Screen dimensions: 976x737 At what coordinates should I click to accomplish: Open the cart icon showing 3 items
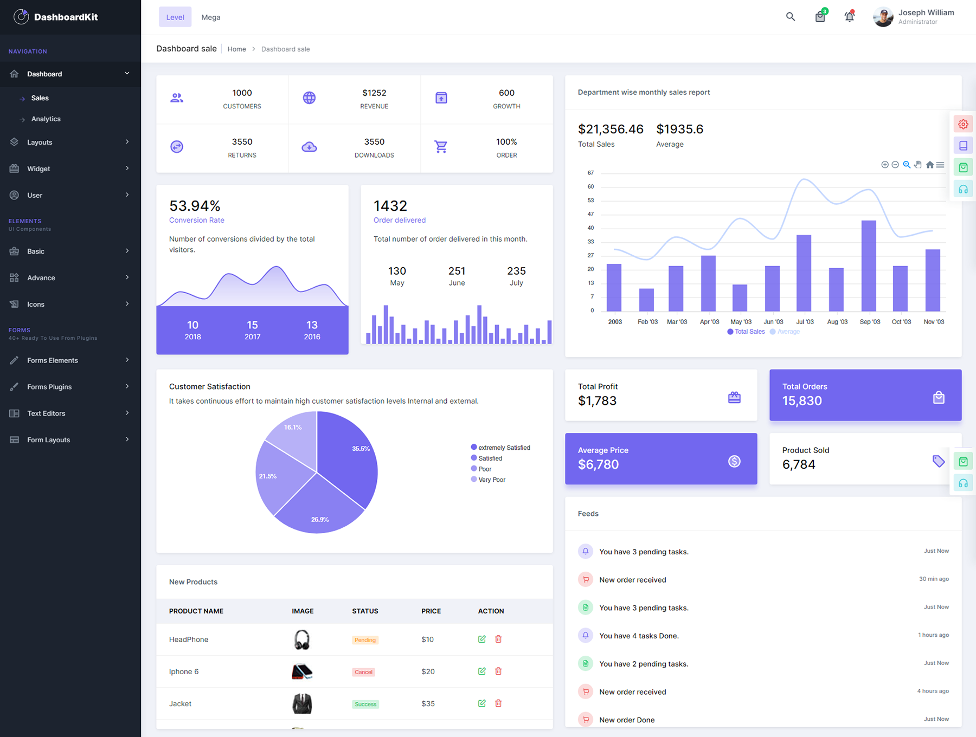tap(820, 17)
